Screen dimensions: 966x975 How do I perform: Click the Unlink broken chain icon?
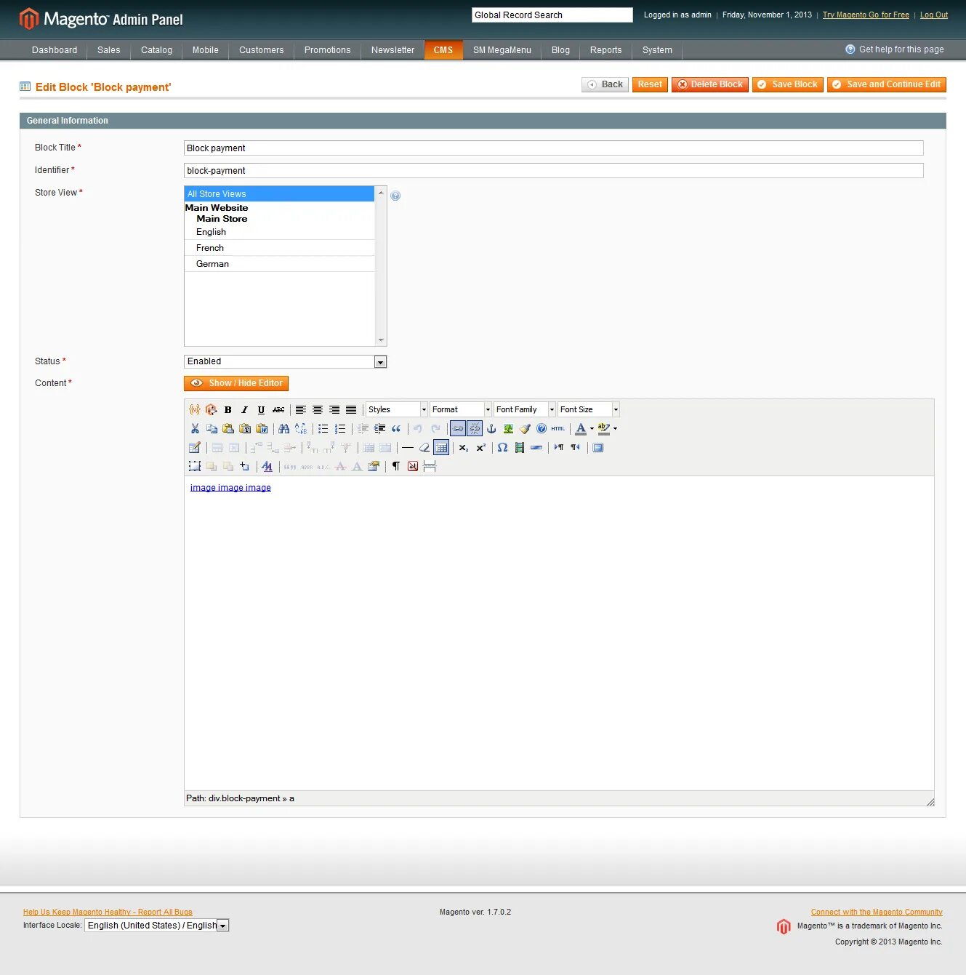(x=475, y=429)
